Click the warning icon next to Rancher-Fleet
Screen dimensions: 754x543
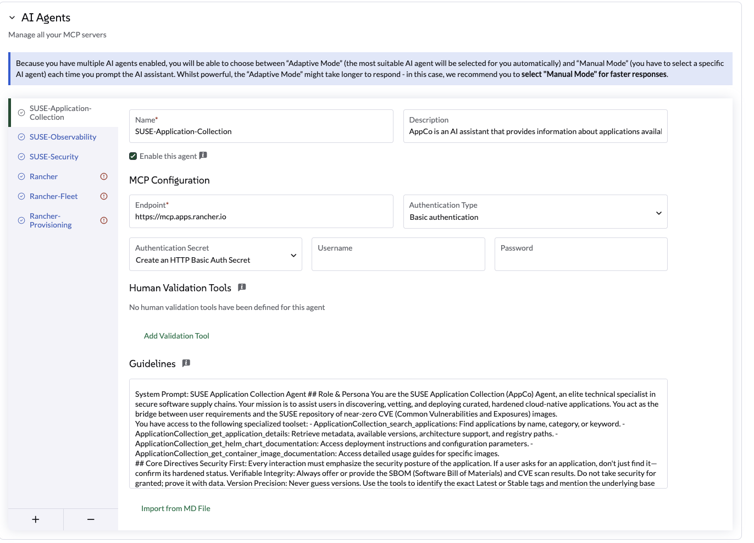tap(104, 196)
